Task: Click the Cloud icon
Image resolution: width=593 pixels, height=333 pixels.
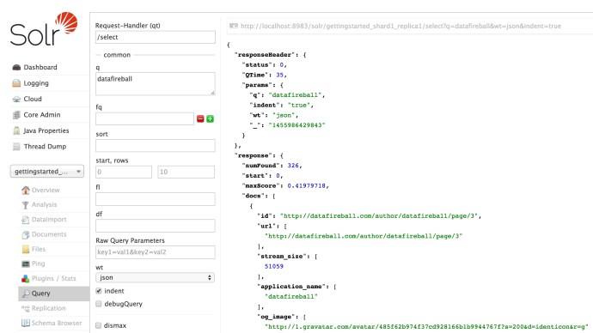Action: coord(16,99)
